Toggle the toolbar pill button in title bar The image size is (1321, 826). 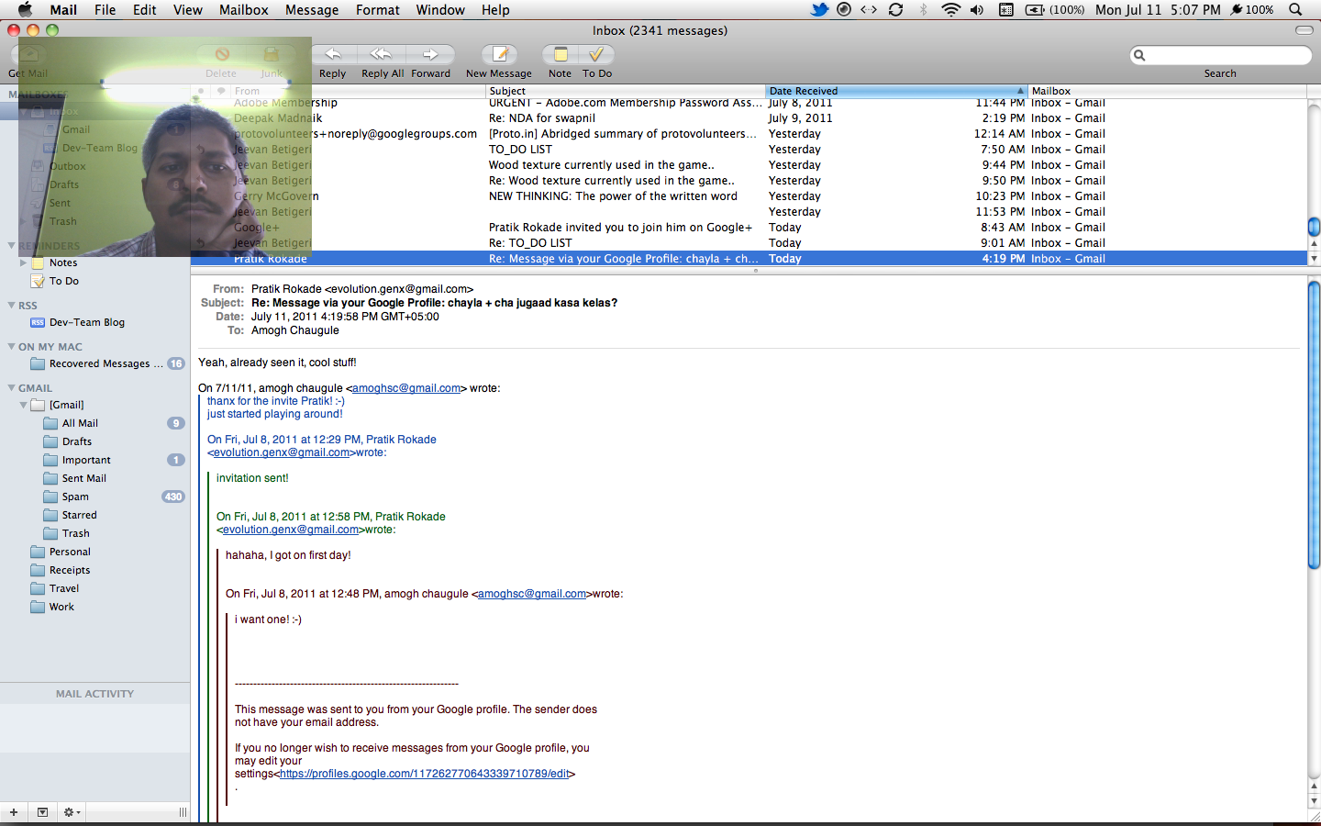point(1304,30)
